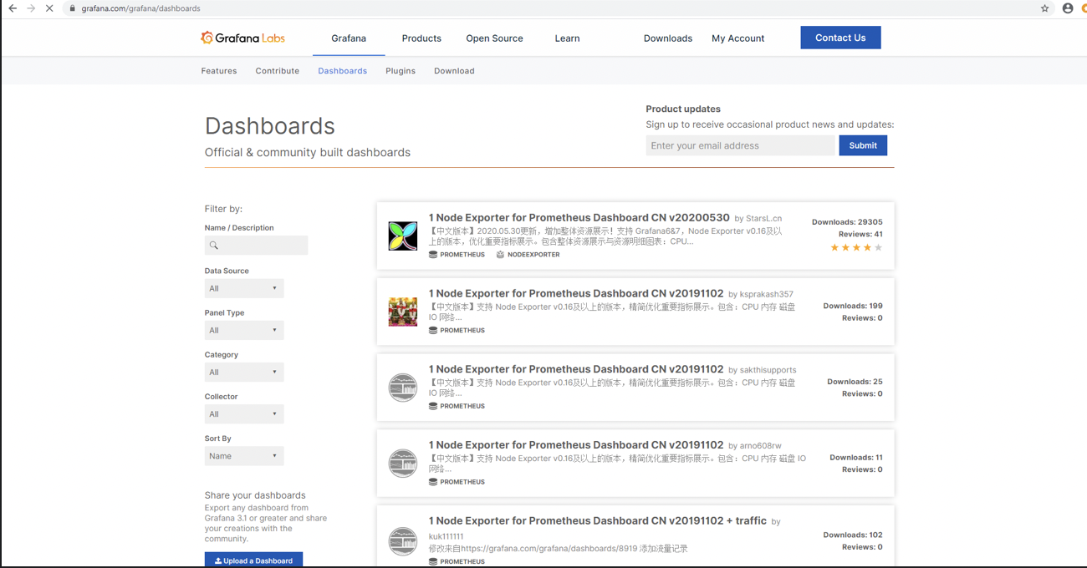Viewport: 1087px width, 568px height.
Task: Click the 'Downloads: 29305' count text
Action: click(x=847, y=222)
